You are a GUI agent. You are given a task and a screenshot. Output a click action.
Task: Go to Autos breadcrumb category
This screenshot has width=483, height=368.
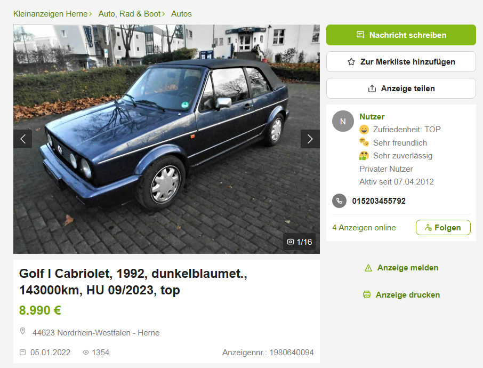(x=181, y=14)
